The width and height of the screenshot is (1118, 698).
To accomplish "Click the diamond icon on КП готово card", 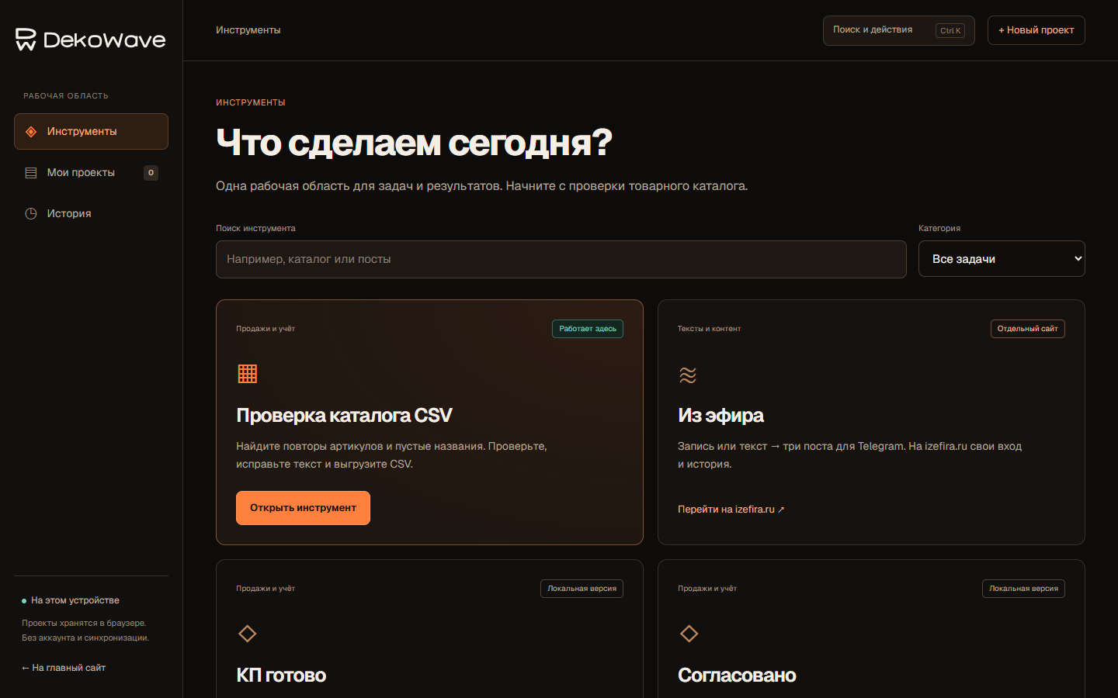I will (x=247, y=634).
